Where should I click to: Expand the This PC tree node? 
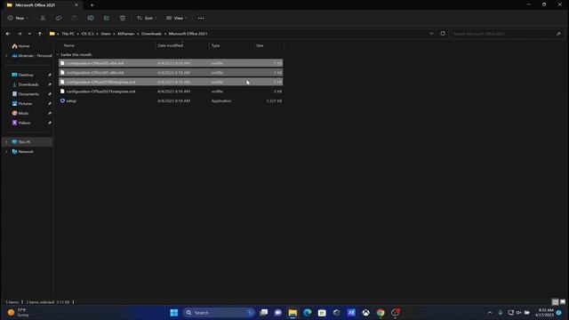coord(6,142)
